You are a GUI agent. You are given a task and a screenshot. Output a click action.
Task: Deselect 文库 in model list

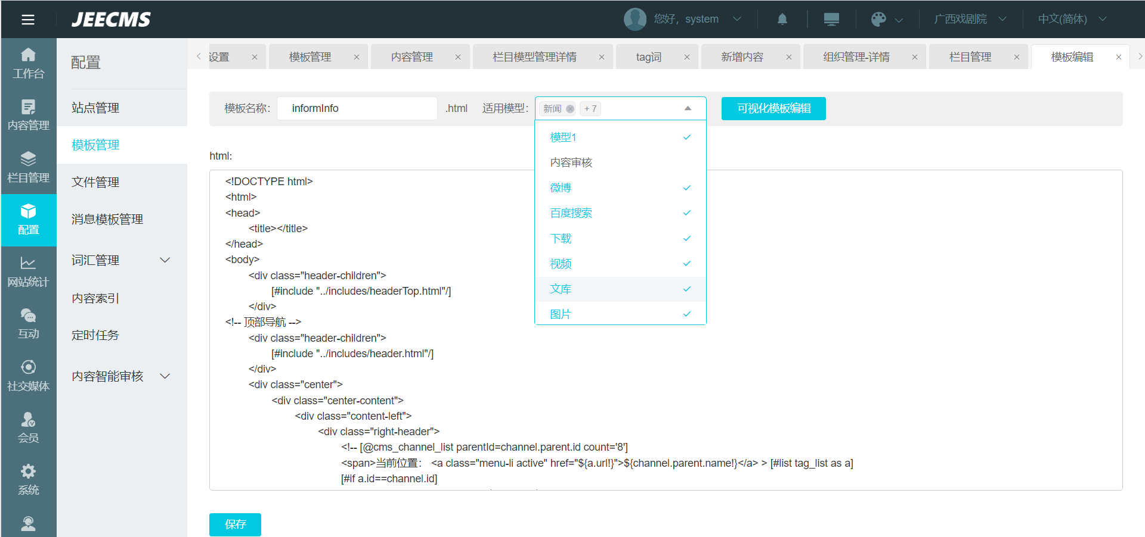coord(620,289)
